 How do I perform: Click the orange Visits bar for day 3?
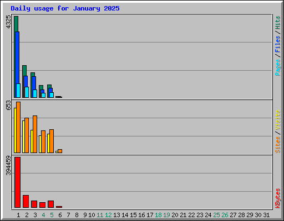[35, 134]
